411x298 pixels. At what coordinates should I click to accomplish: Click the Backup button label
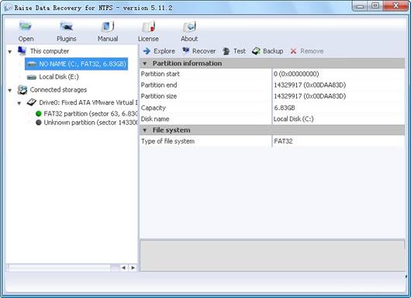pyautogui.click(x=273, y=51)
